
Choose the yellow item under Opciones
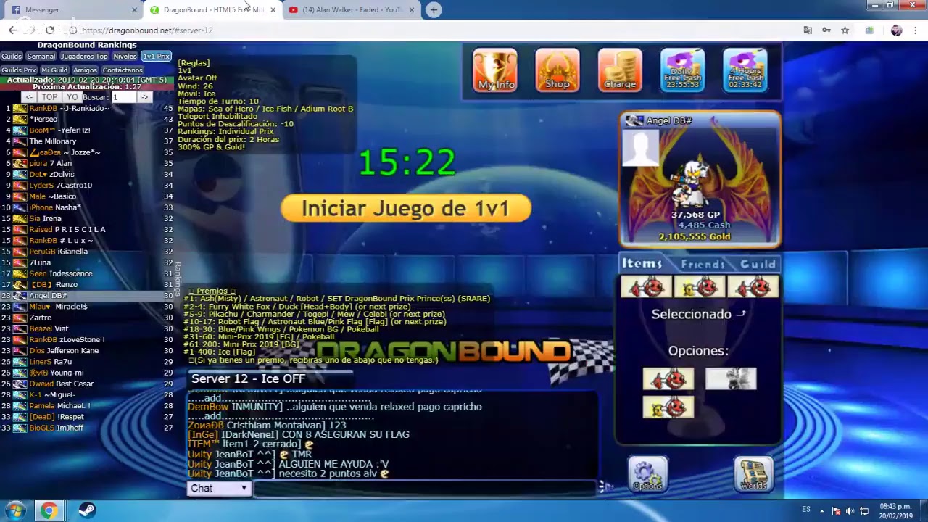point(668,407)
